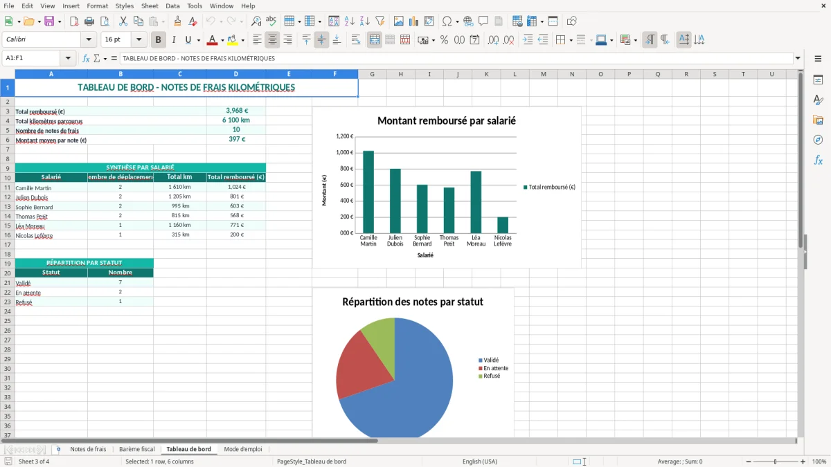Open the Background Color dropdown arrow
Screen dimensions: 831x467
coord(242,40)
